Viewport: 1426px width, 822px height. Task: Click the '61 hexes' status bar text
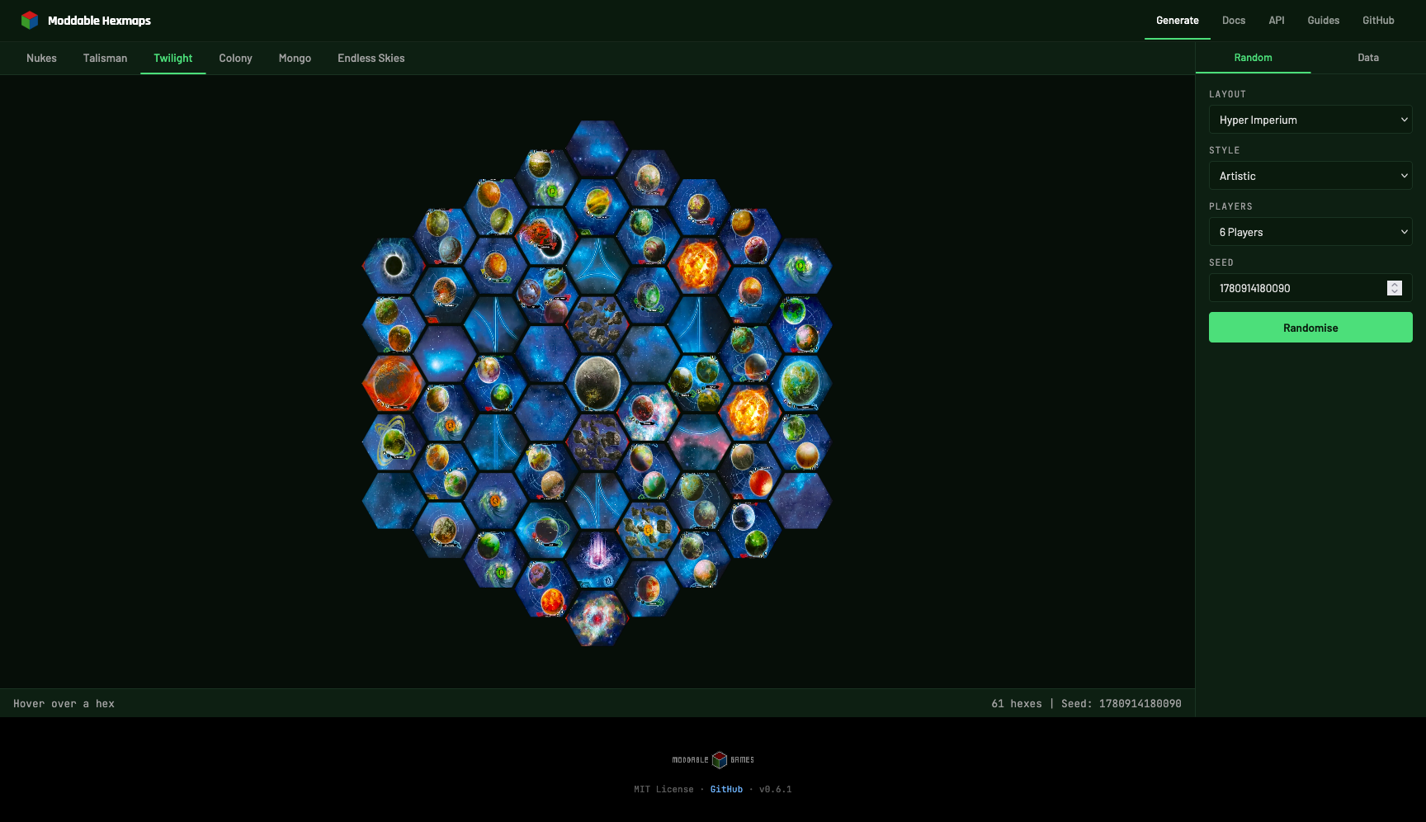(x=1017, y=704)
